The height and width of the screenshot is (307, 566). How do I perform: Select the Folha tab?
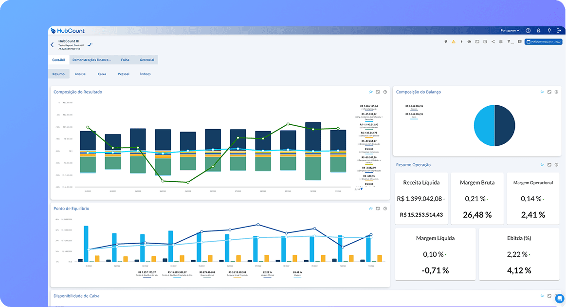click(x=125, y=60)
